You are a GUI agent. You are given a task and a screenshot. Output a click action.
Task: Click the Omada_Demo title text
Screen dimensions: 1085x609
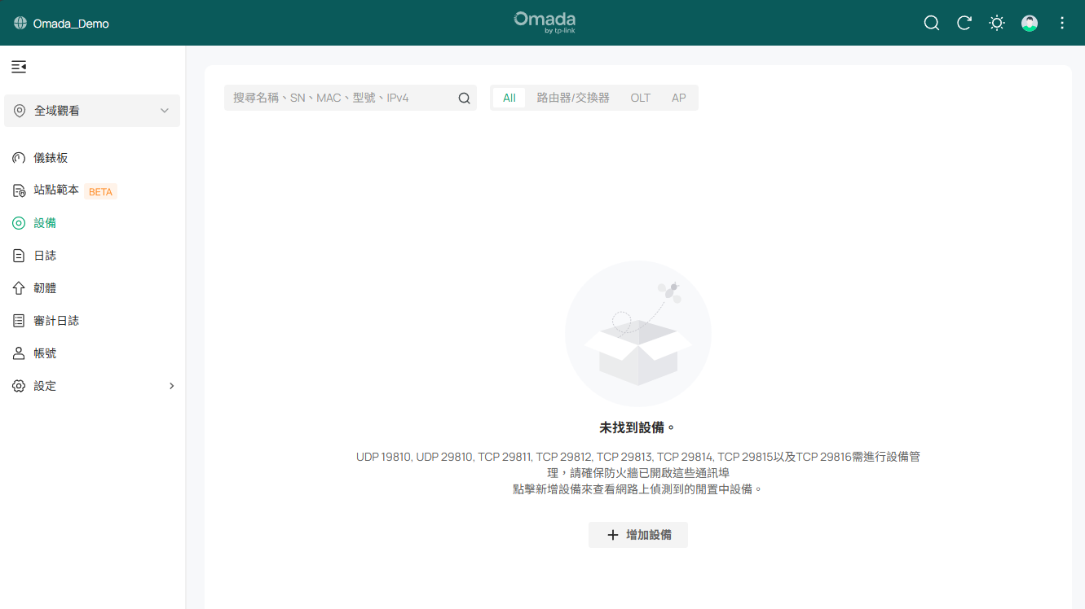(71, 24)
